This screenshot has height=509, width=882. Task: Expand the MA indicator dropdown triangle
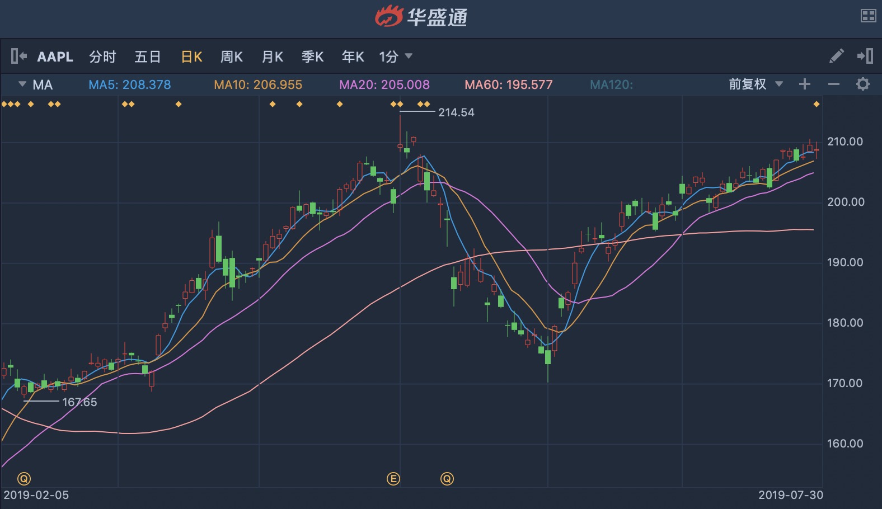coord(22,84)
